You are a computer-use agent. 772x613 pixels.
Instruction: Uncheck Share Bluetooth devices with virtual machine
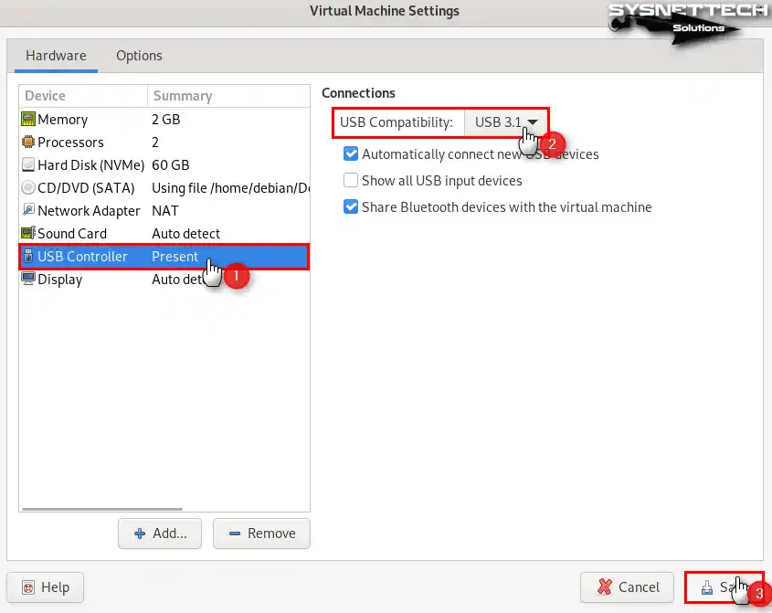click(351, 207)
